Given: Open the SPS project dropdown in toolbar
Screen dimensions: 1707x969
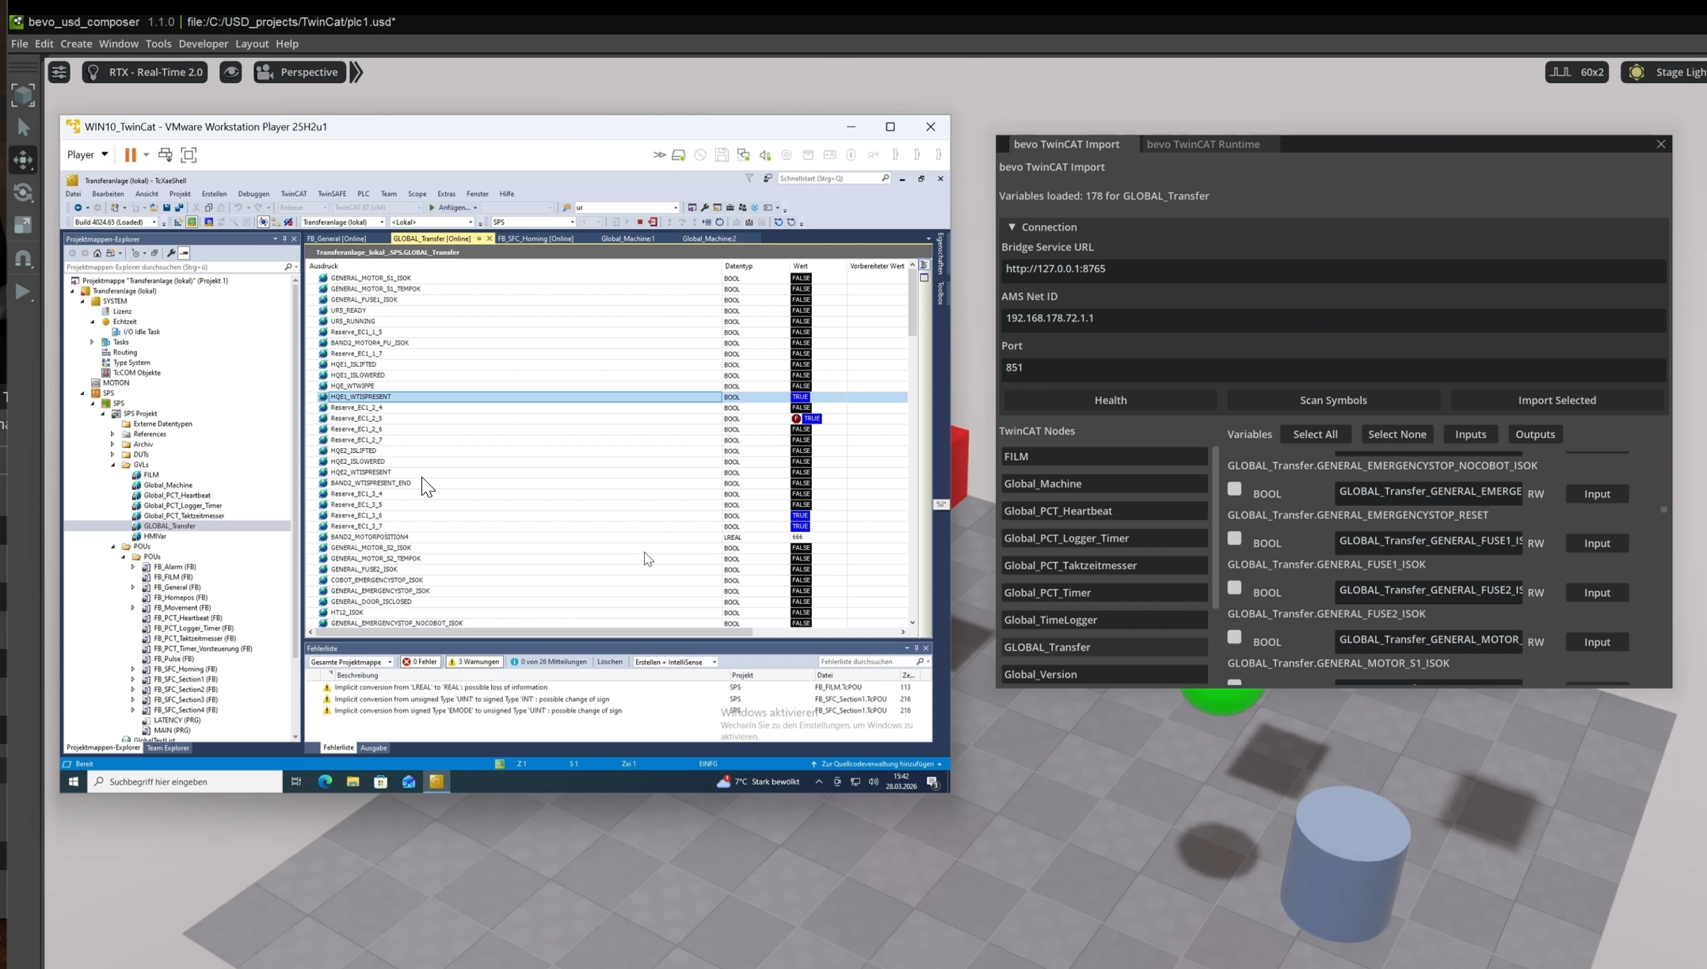Looking at the screenshot, I should point(533,222).
